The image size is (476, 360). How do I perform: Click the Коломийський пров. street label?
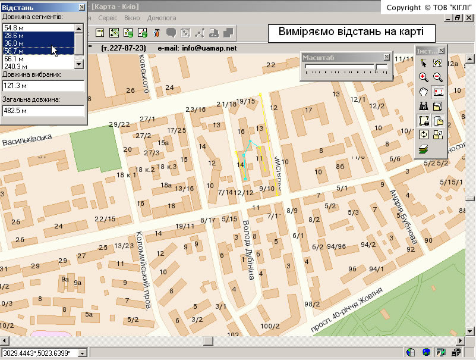(x=143, y=271)
